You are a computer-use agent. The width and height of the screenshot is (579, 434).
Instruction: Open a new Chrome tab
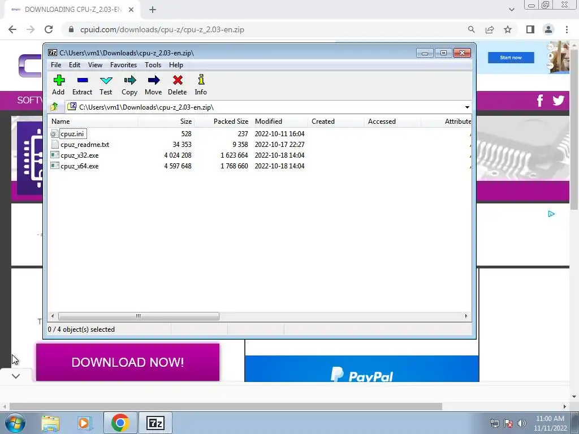153,10
